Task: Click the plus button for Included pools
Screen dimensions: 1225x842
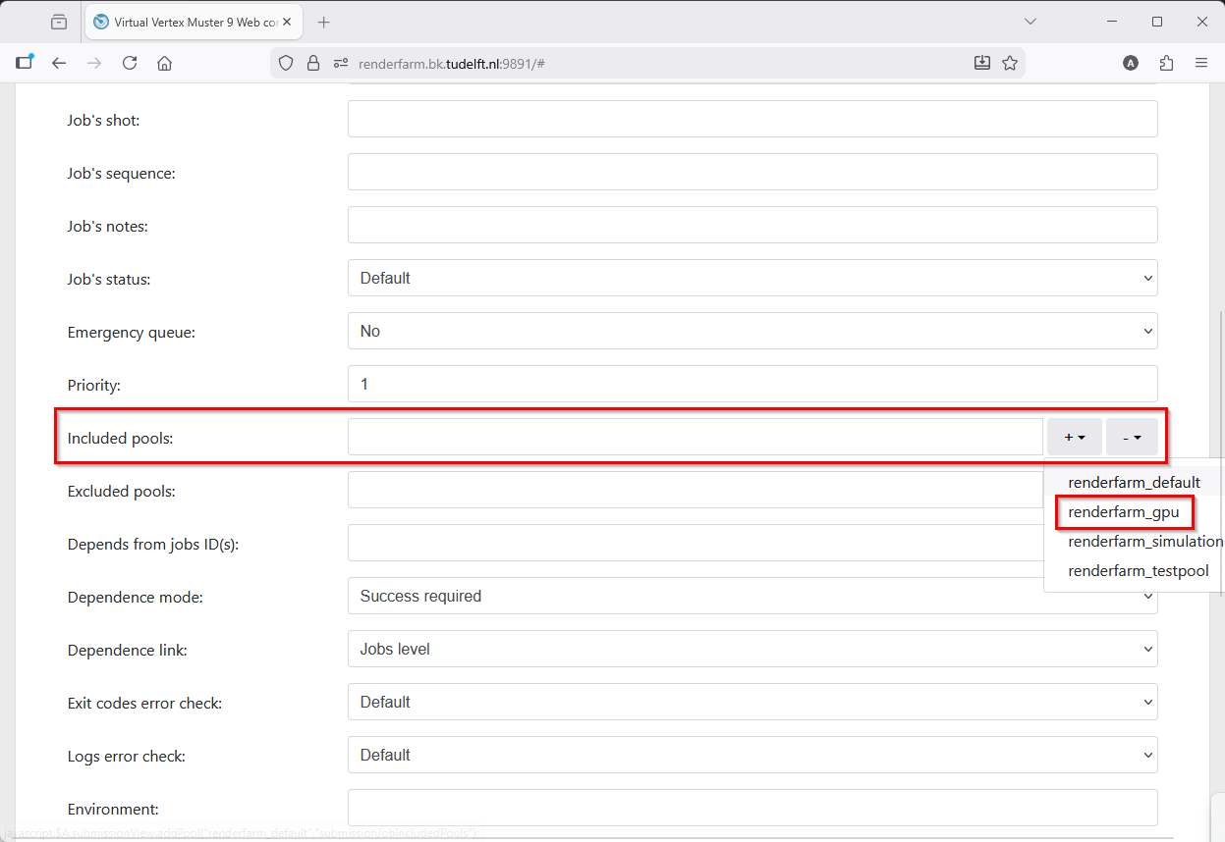Action: [x=1074, y=438]
